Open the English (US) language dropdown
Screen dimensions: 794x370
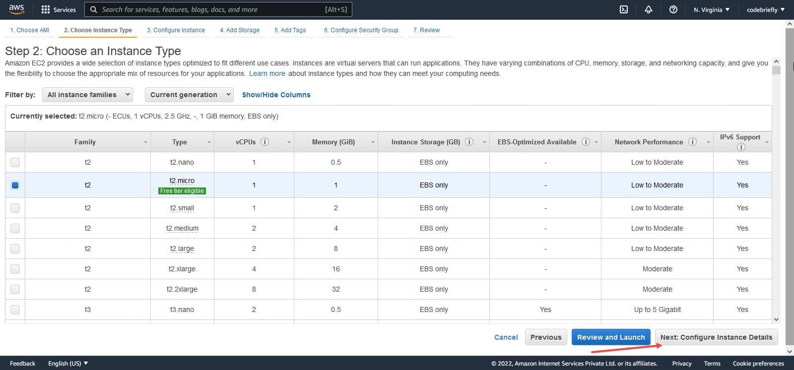click(x=68, y=363)
